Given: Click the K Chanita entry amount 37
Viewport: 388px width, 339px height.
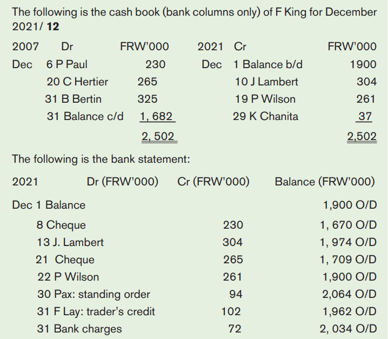Looking at the screenshot, I should pyautogui.click(x=365, y=116).
